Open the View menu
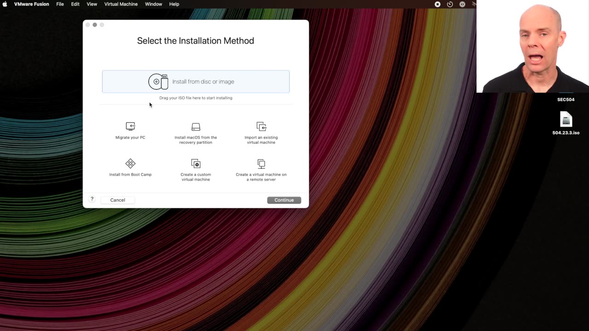 pyautogui.click(x=92, y=4)
